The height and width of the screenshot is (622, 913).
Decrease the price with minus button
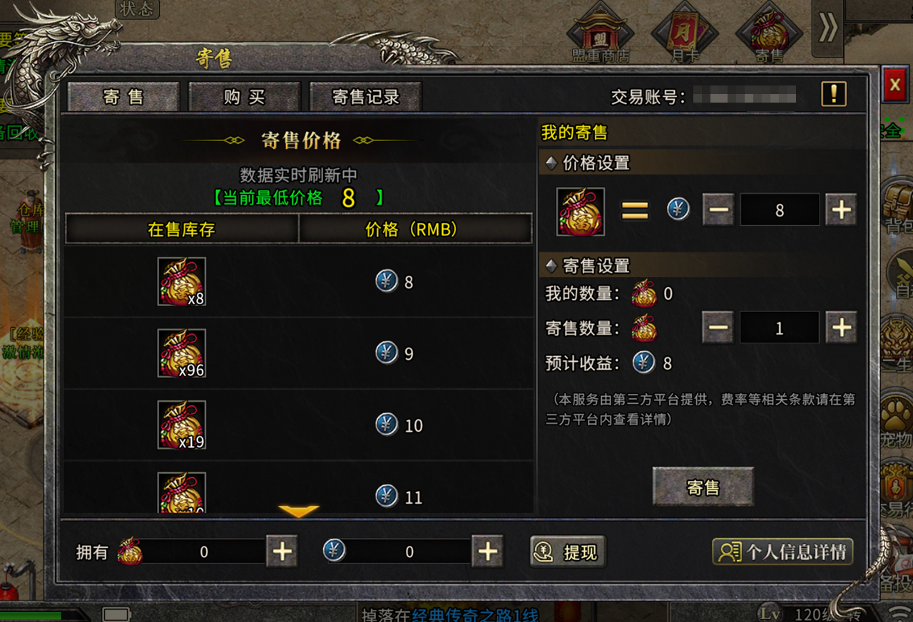point(718,209)
